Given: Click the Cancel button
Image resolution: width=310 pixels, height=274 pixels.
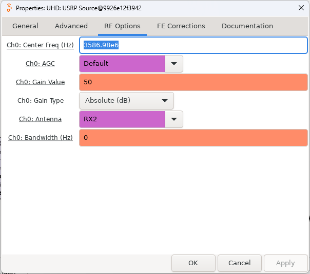Looking at the screenshot, I should (239, 263).
